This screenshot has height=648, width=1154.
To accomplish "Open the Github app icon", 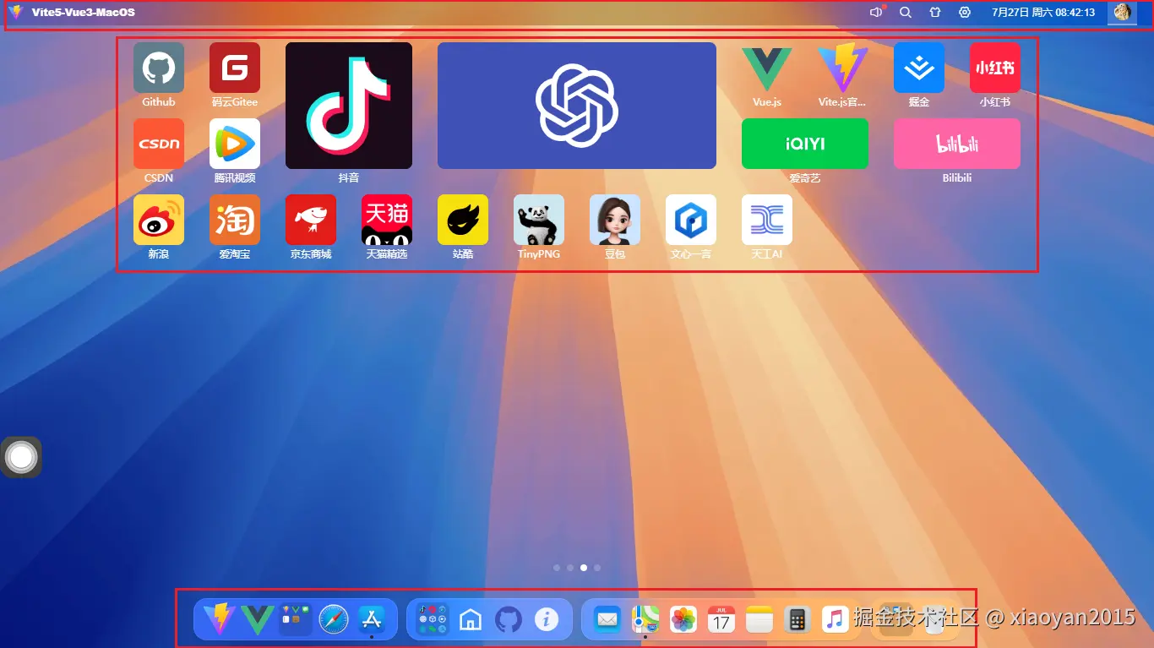I will pos(159,68).
